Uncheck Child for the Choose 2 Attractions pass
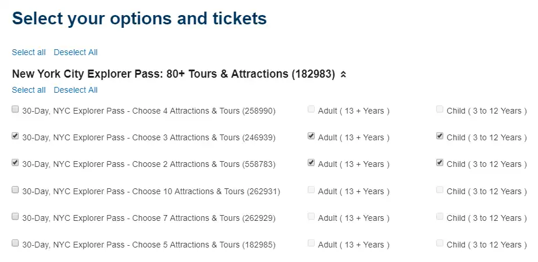 [x=440, y=163]
